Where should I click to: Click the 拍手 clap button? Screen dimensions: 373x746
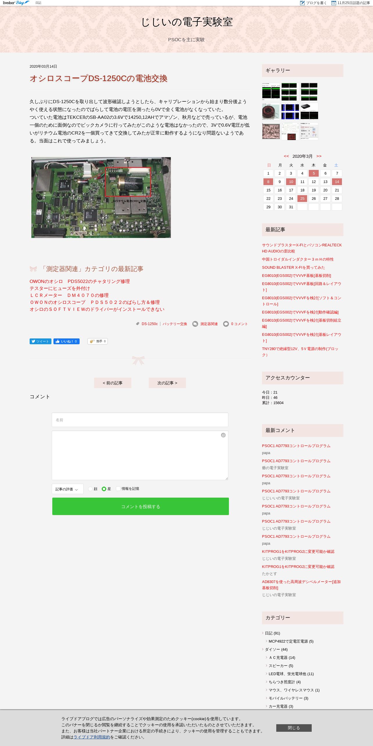[98, 341]
